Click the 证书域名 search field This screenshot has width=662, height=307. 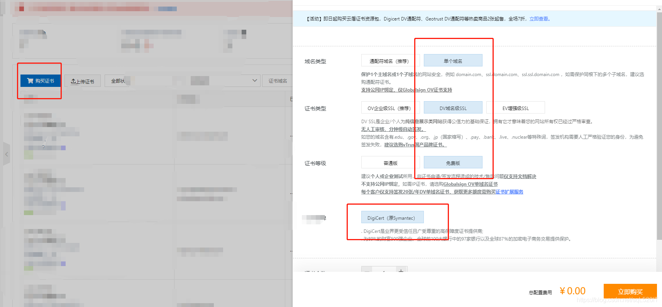[278, 81]
